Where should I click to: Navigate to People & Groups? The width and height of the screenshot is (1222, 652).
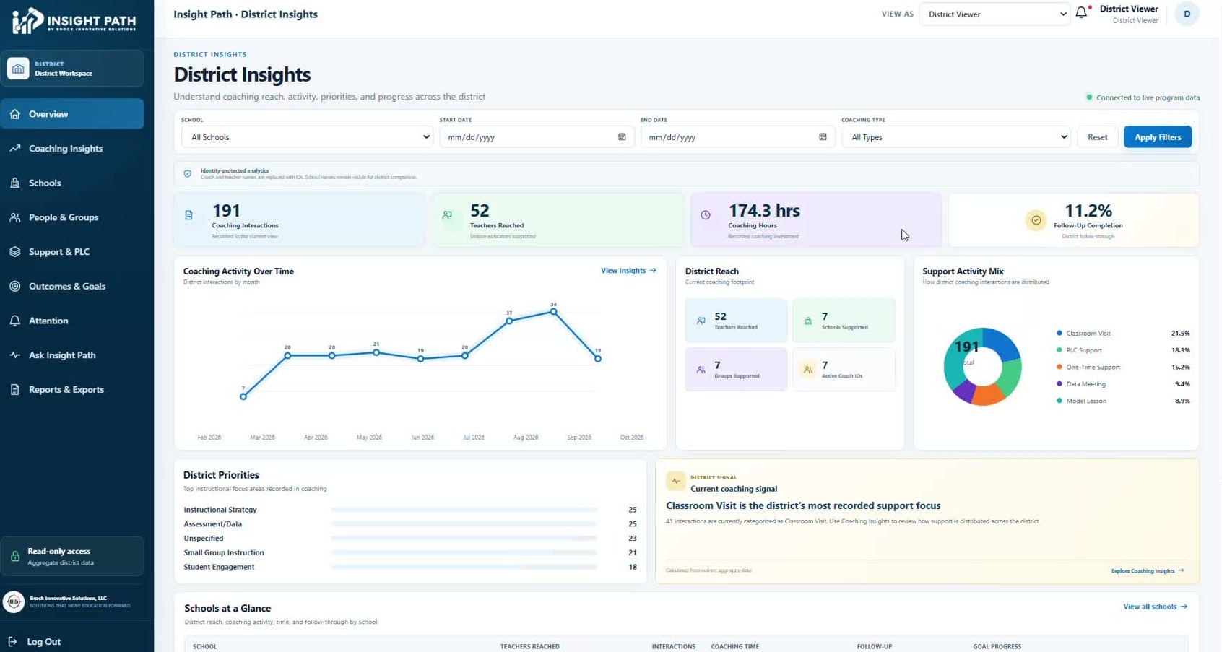point(72,217)
